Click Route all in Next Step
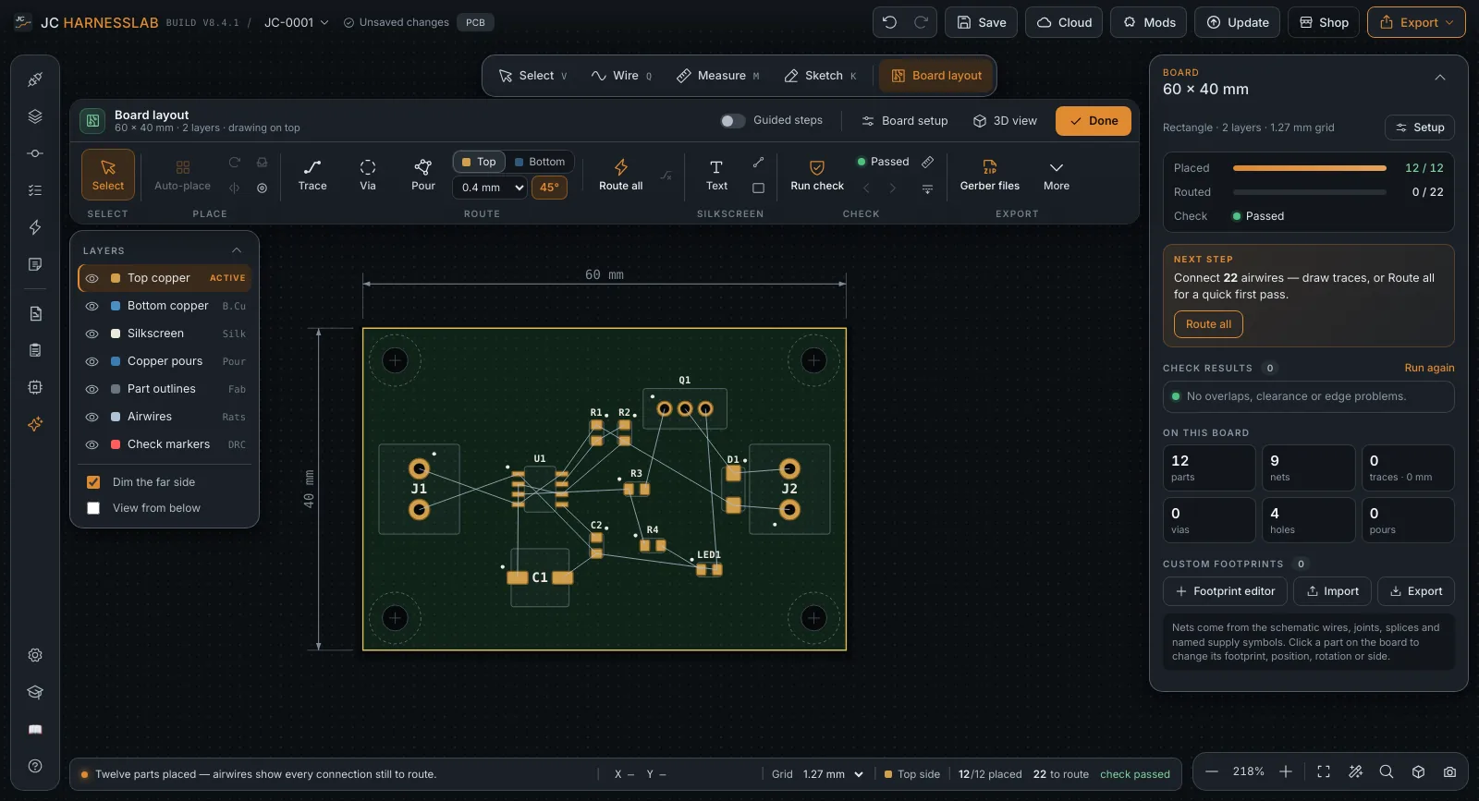The image size is (1479, 801). [x=1208, y=324]
